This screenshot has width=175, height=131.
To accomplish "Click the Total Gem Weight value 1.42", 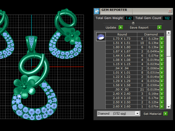I will (x=129, y=18).
